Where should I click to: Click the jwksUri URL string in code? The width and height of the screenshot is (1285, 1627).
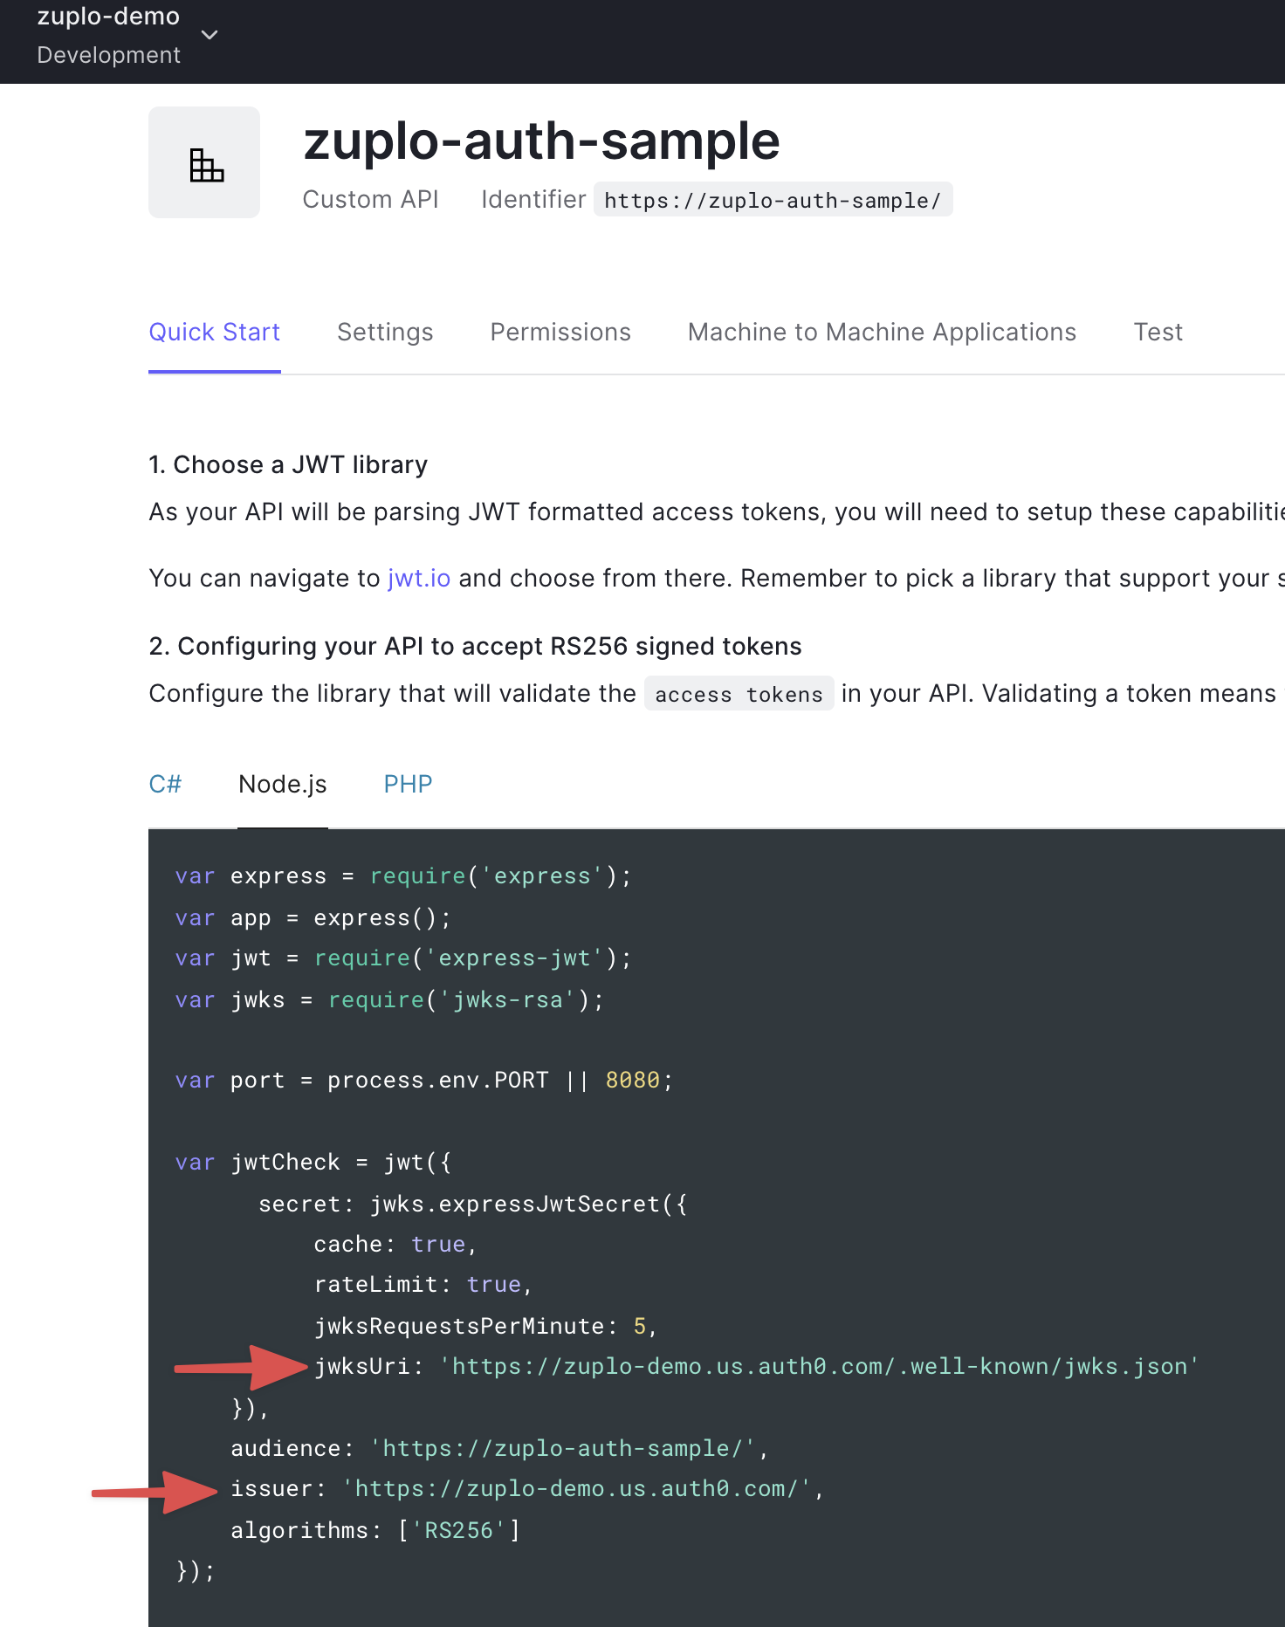819,1367
